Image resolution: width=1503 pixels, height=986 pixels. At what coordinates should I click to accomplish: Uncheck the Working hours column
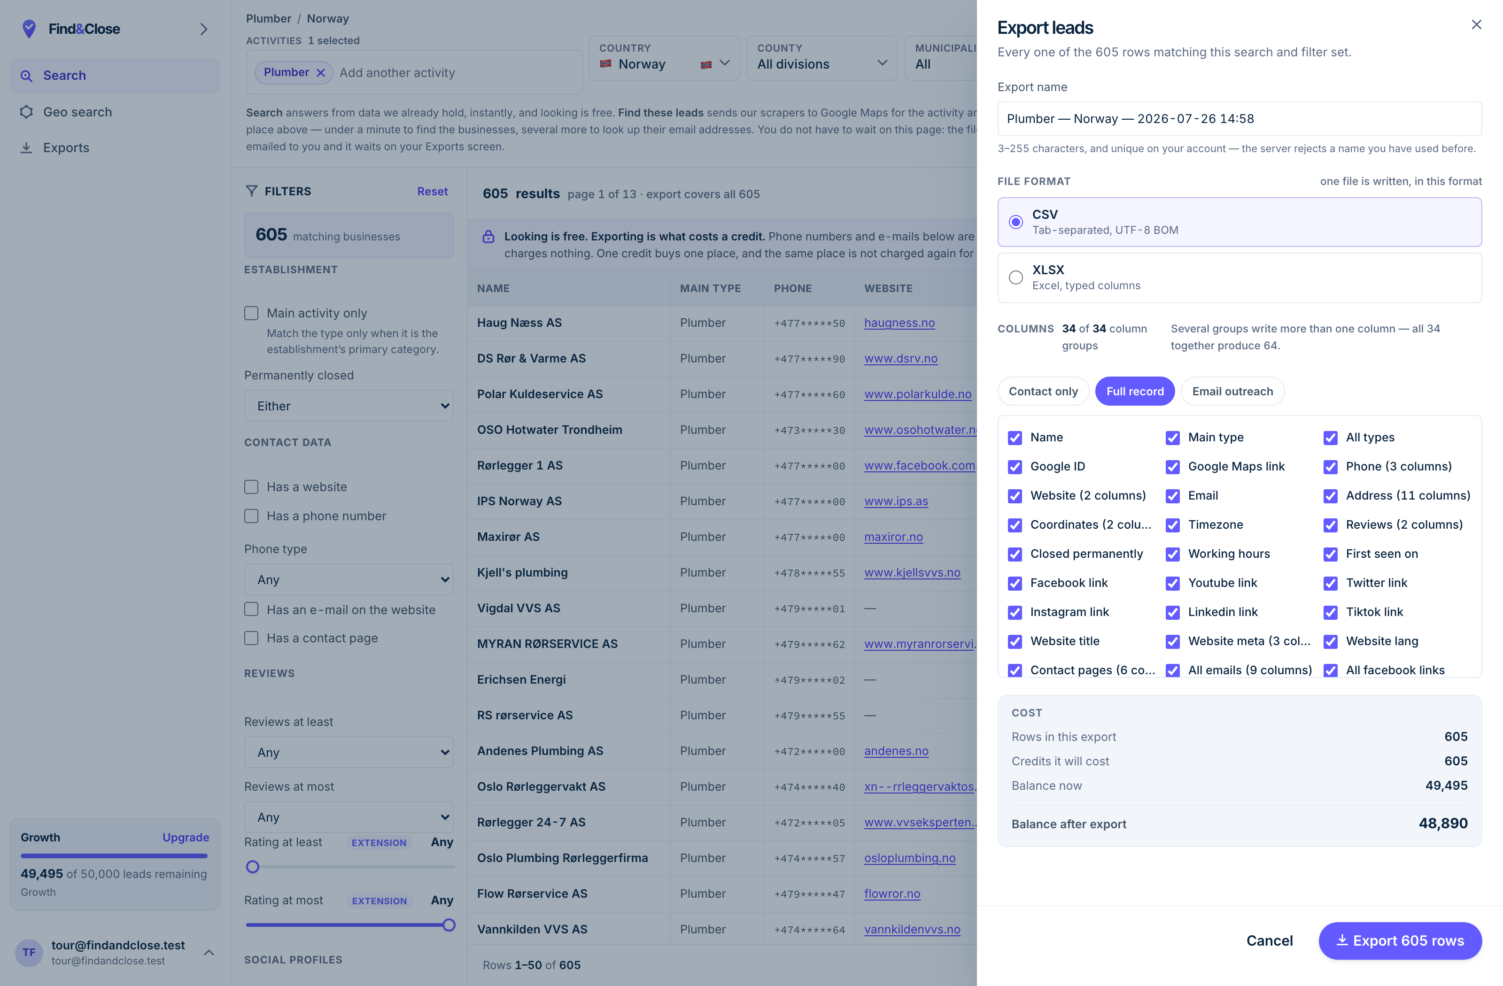[1173, 554]
